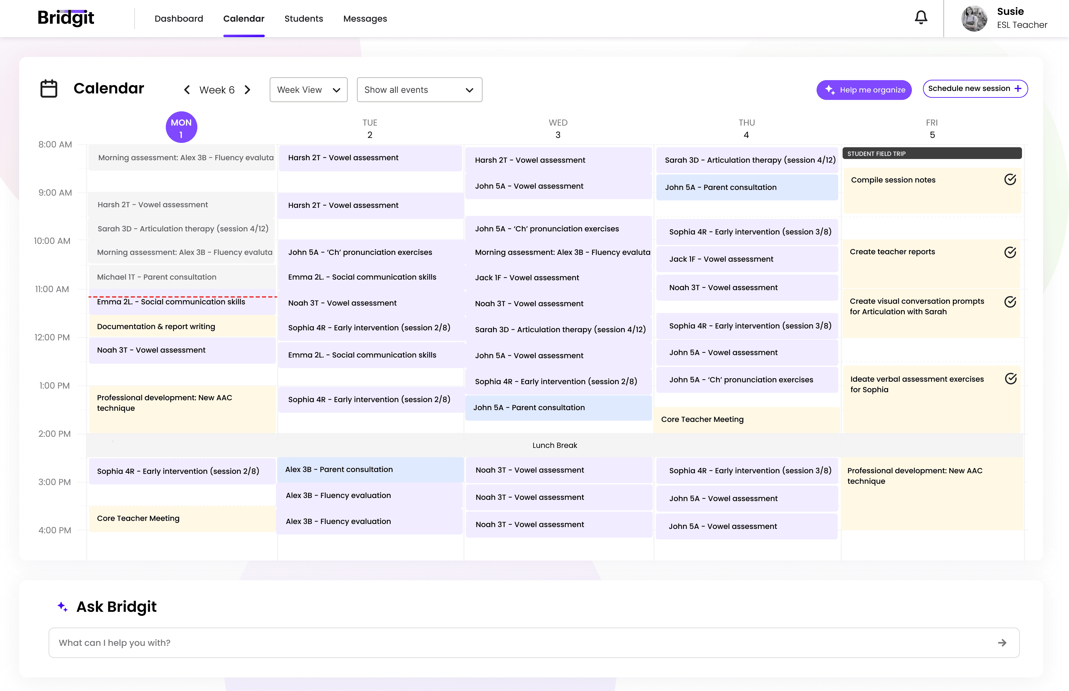Click the calendar icon beside Calendar title
This screenshot has width=1069, height=691.
pos(49,88)
